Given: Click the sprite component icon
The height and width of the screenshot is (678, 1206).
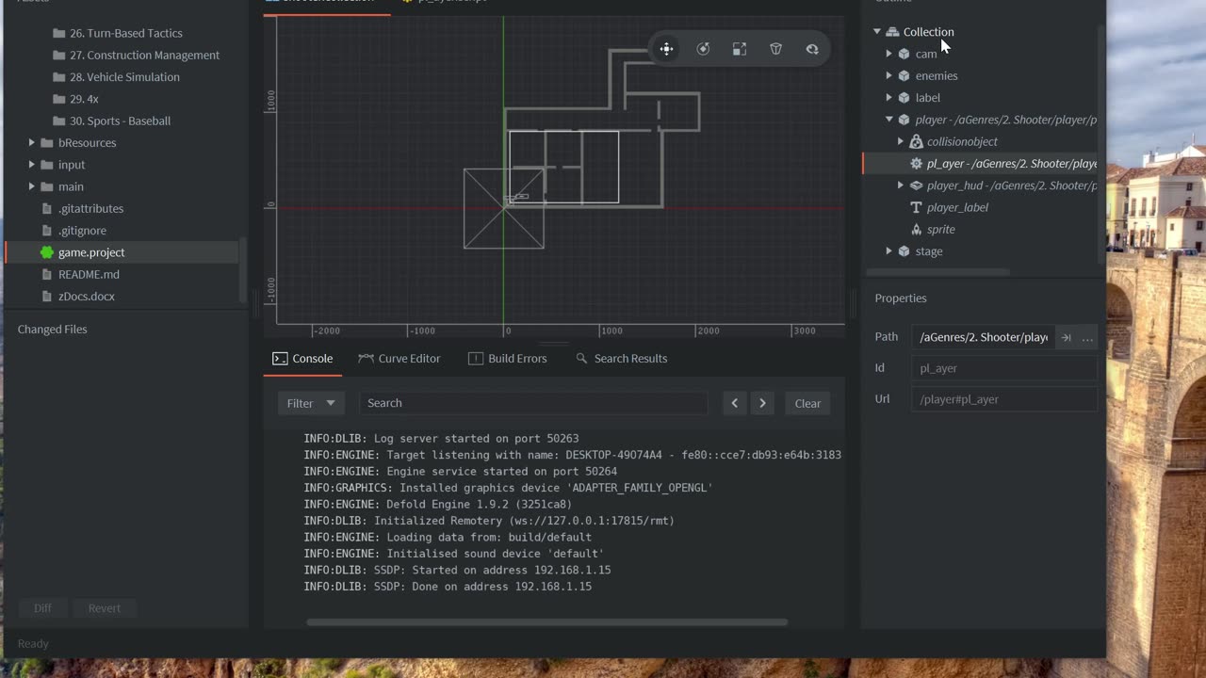Looking at the screenshot, I should (916, 230).
